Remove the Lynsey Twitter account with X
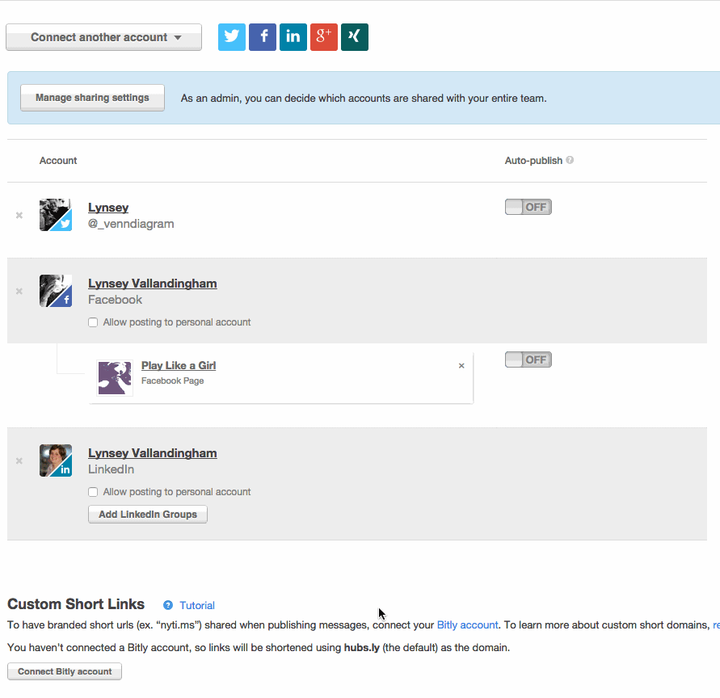 [x=19, y=216]
